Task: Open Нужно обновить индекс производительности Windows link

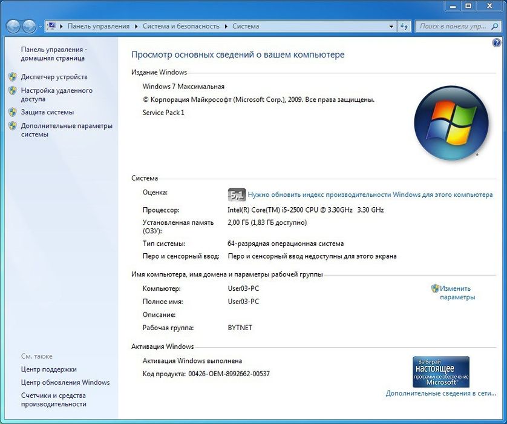Action: coord(370,195)
